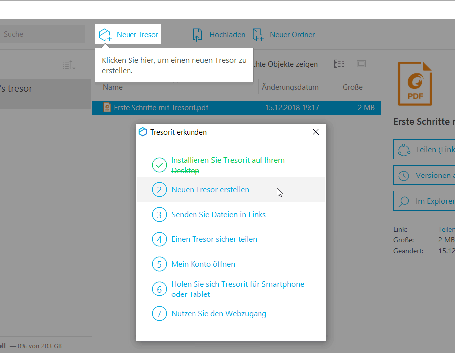Click the Teilen link in details panel
Image resolution: width=455 pixels, height=353 pixels.
coord(446,229)
